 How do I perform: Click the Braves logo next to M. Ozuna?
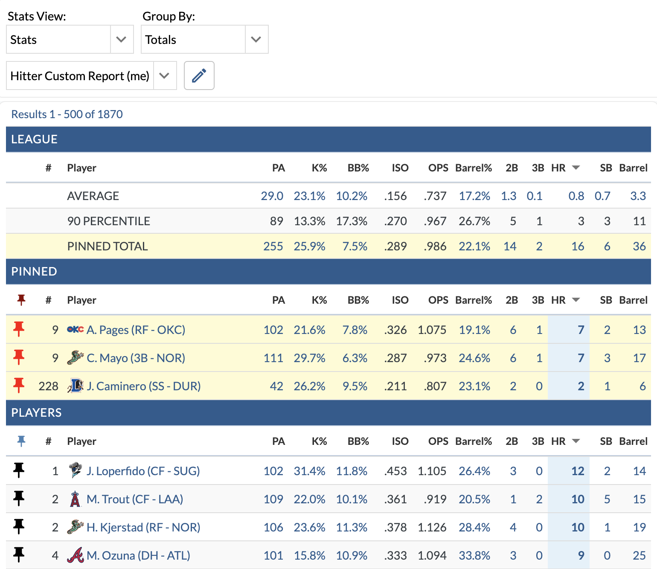[x=76, y=555]
